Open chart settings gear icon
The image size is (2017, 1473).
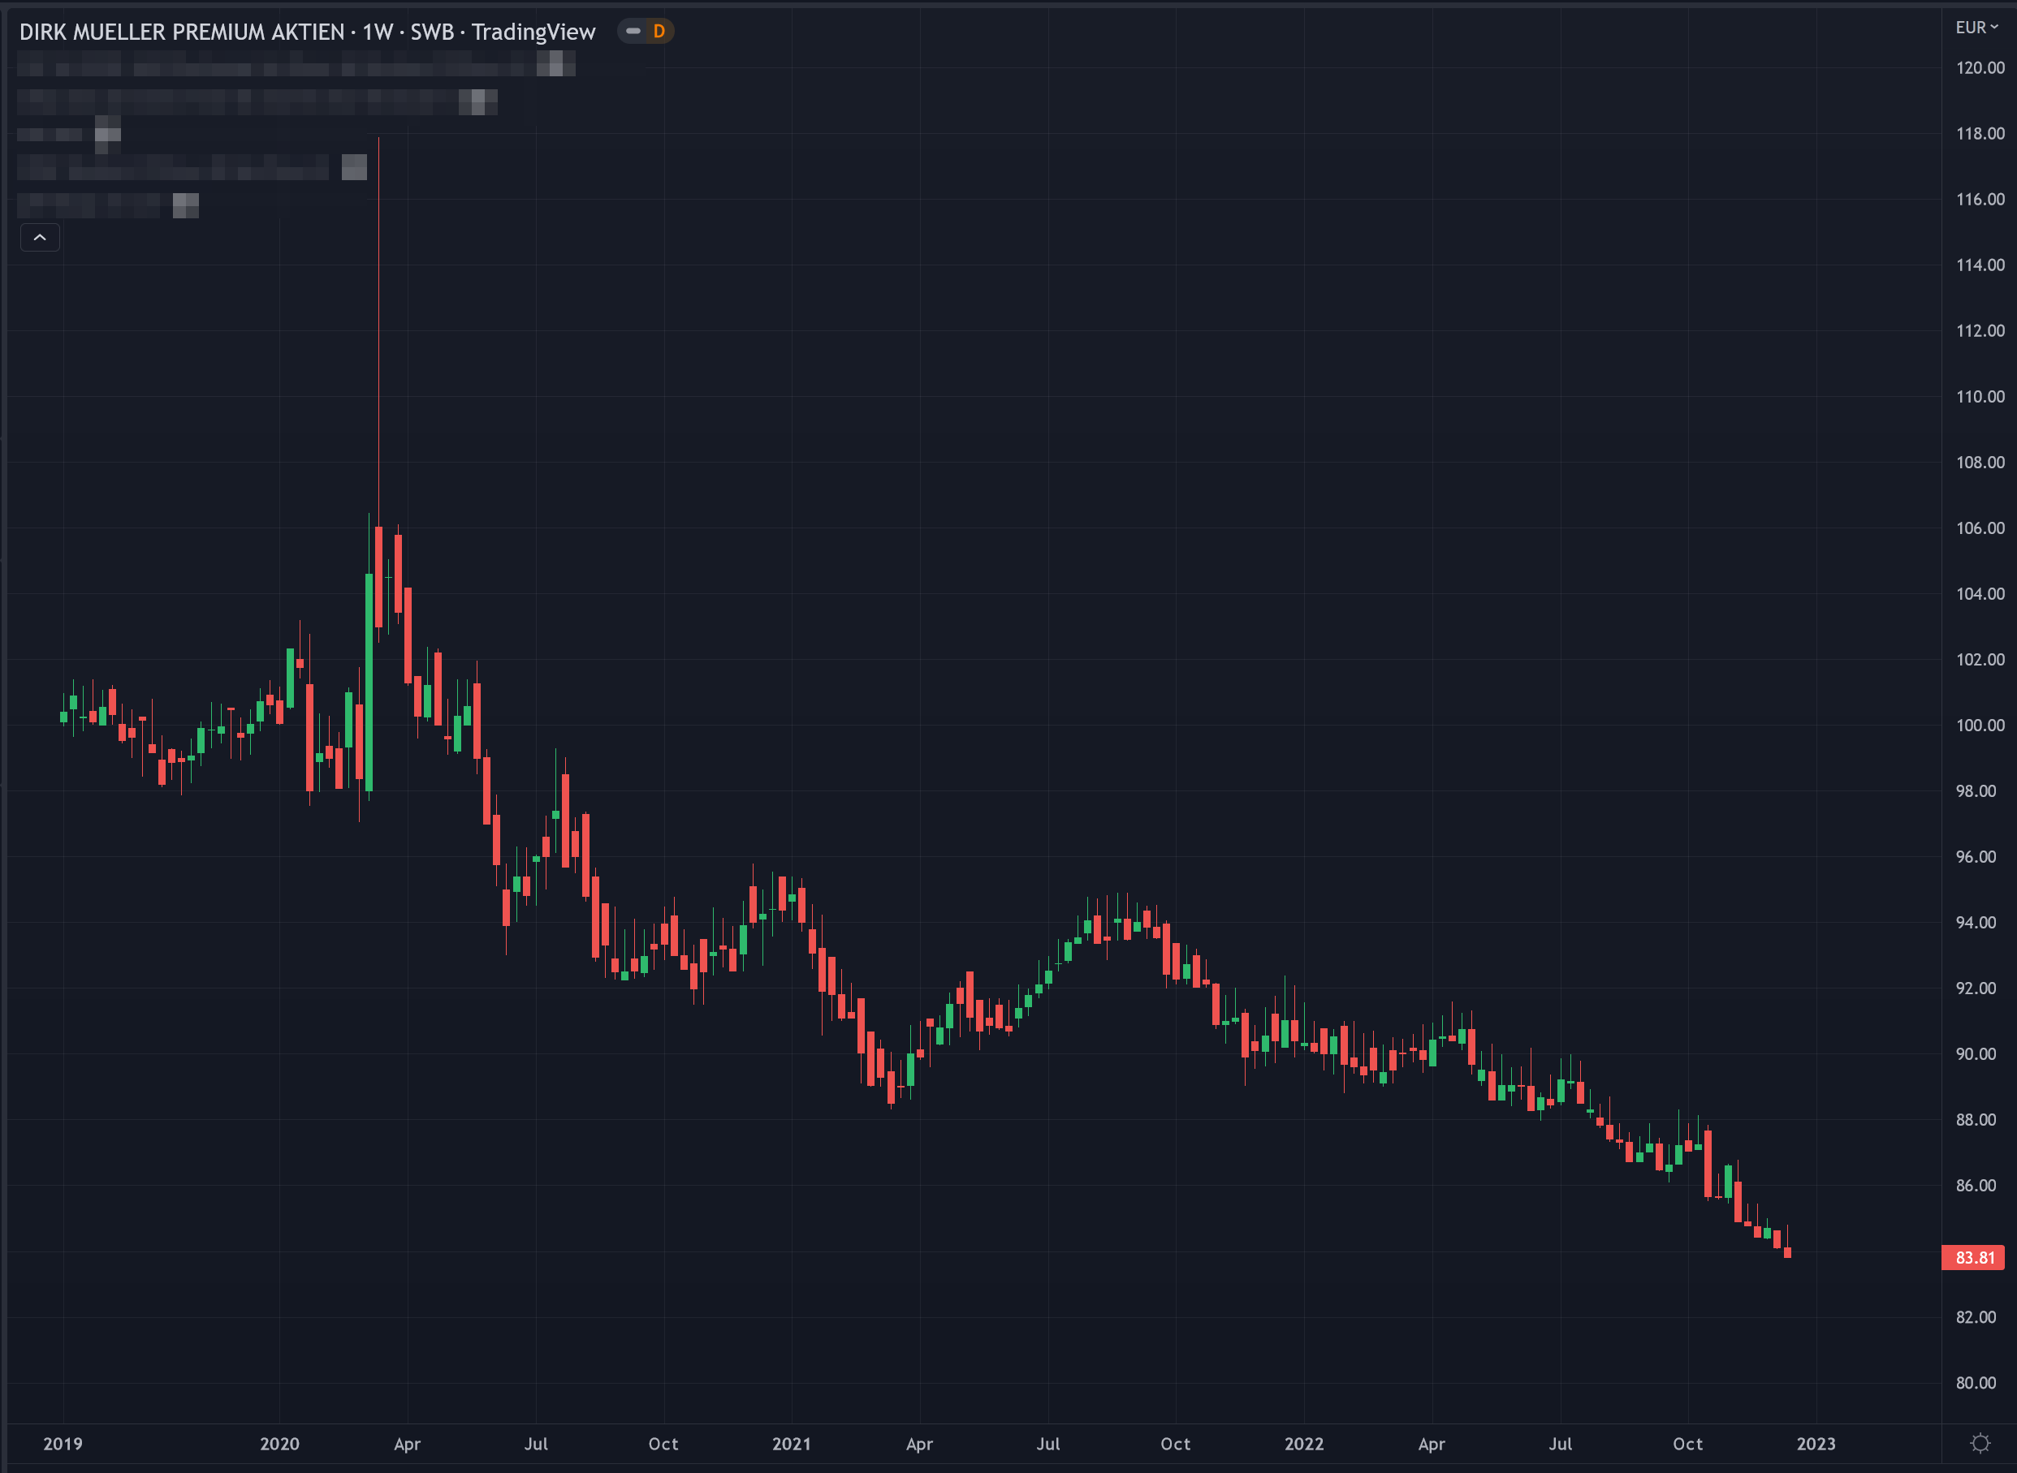point(1980,1444)
